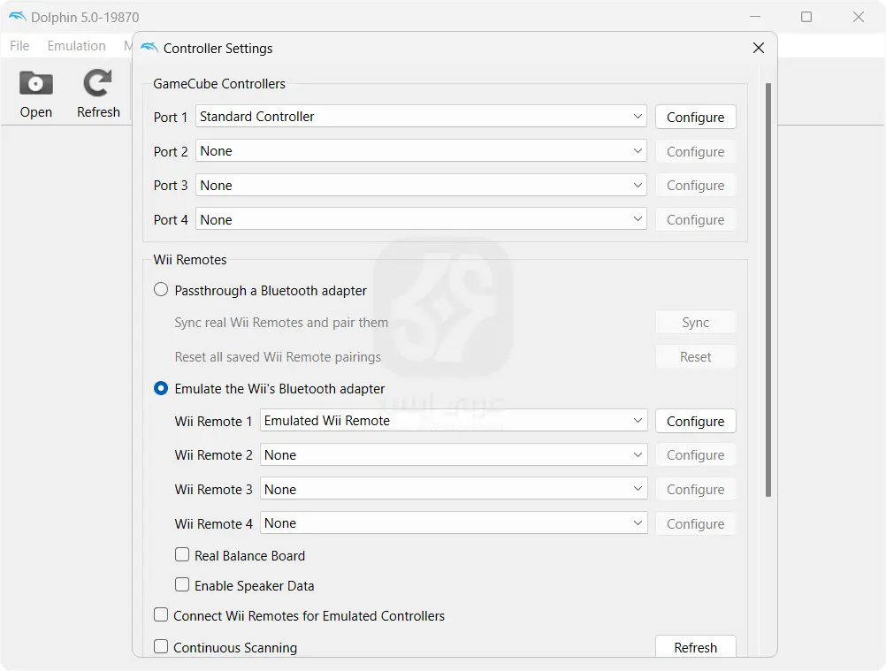Image resolution: width=886 pixels, height=671 pixels.
Task: Click the Dolphin icon in the Controller Settings title
Action: click(149, 49)
